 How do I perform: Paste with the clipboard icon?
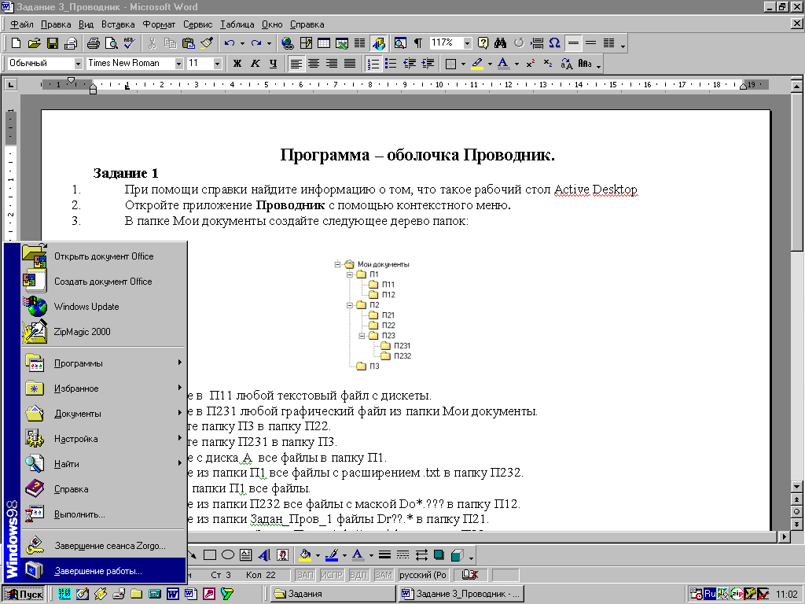click(189, 43)
